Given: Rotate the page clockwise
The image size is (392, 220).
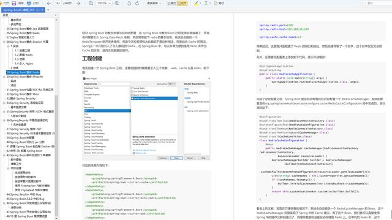Looking at the screenshot, I should pos(137,3).
